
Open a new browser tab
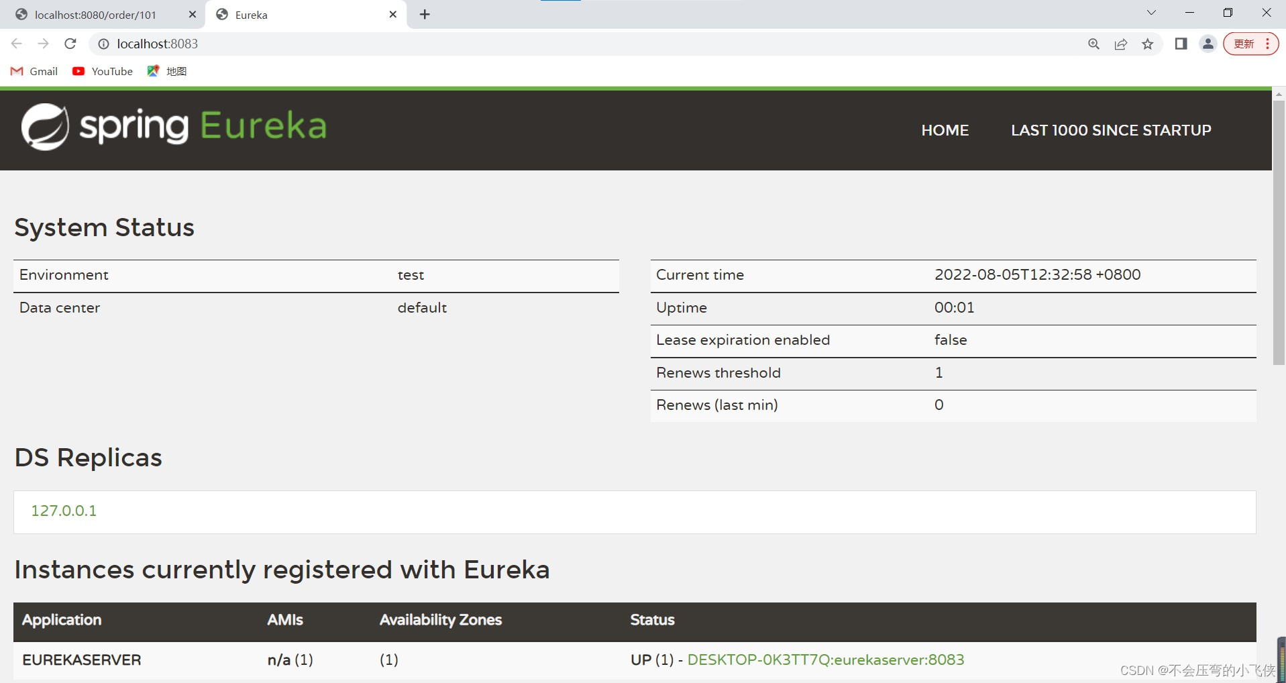coord(425,14)
